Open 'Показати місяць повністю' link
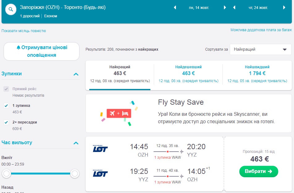 [24, 31]
